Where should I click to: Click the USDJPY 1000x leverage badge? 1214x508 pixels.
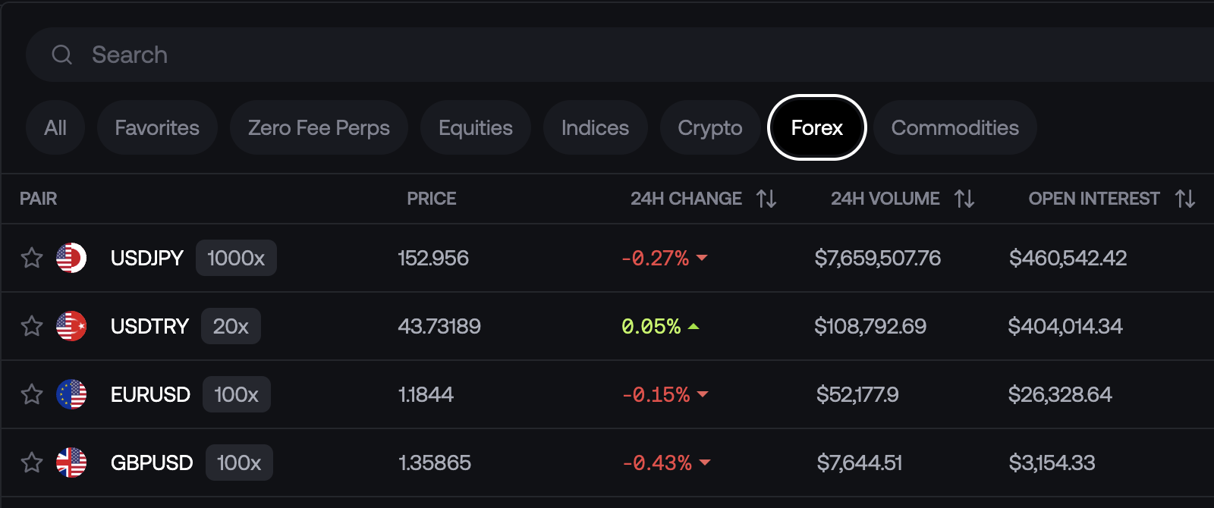tap(236, 258)
